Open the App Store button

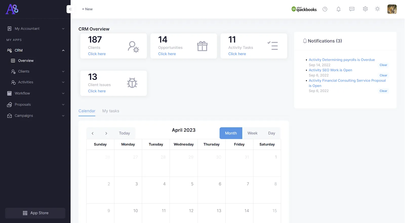point(35,213)
